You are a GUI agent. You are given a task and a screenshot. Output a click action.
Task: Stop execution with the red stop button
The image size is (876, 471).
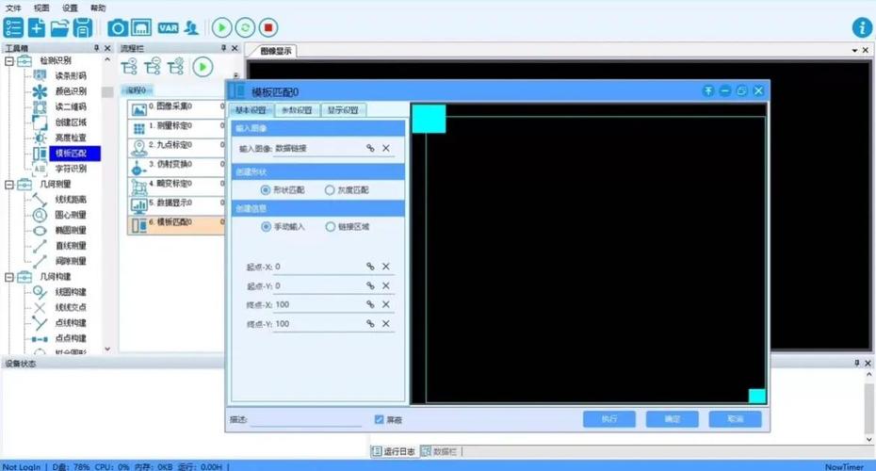coord(268,27)
